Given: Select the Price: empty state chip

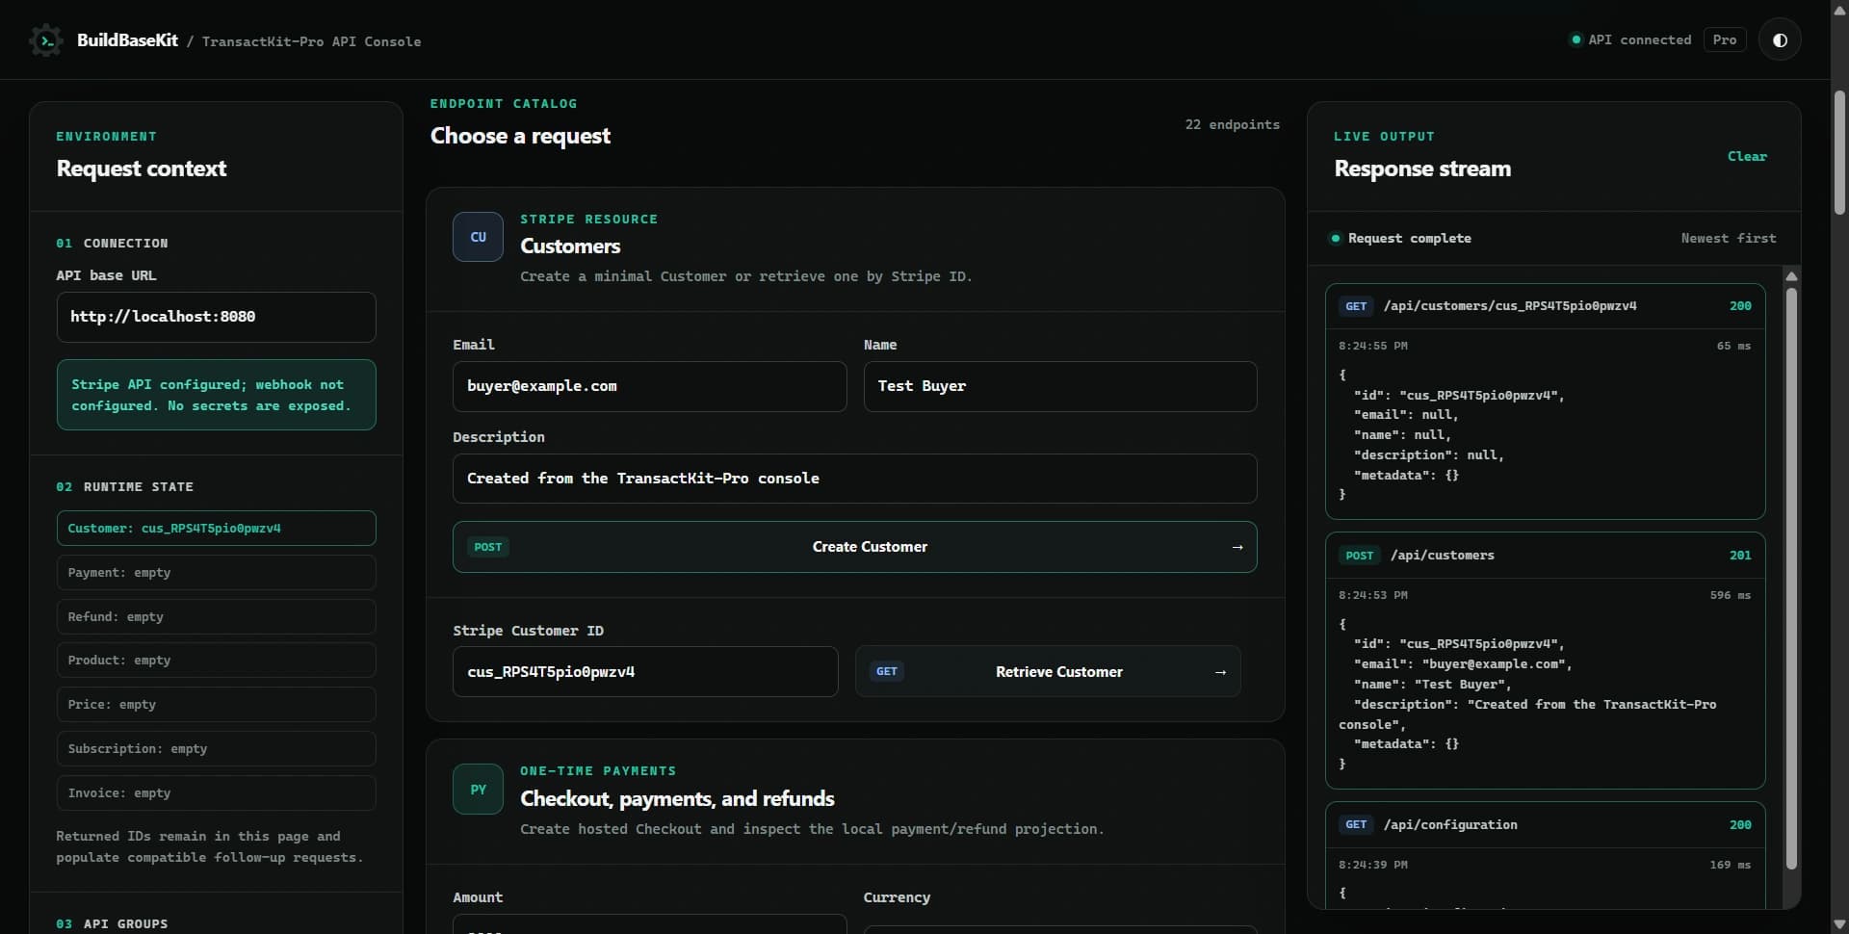Looking at the screenshot, I should (216, 705).
